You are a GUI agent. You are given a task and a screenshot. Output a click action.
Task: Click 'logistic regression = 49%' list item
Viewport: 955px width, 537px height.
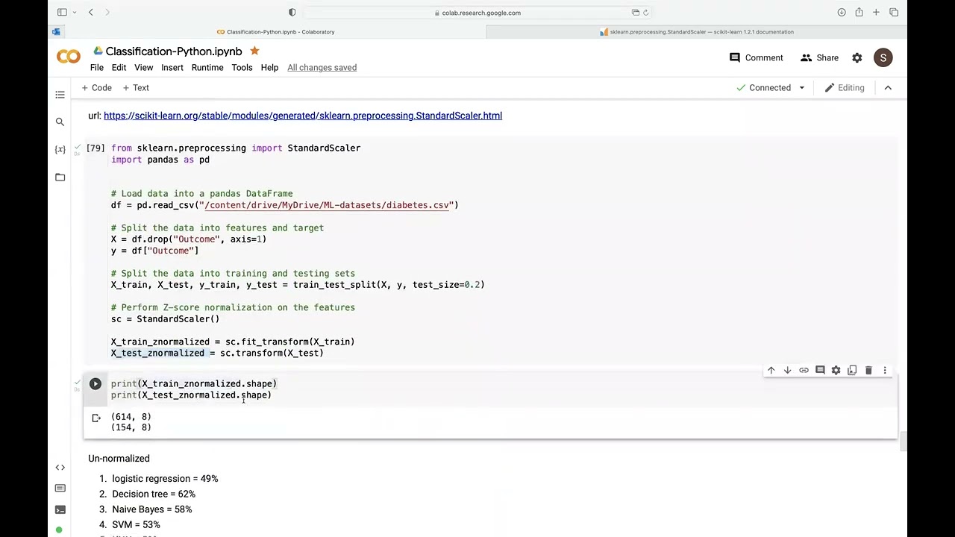(x=165, y=479)
